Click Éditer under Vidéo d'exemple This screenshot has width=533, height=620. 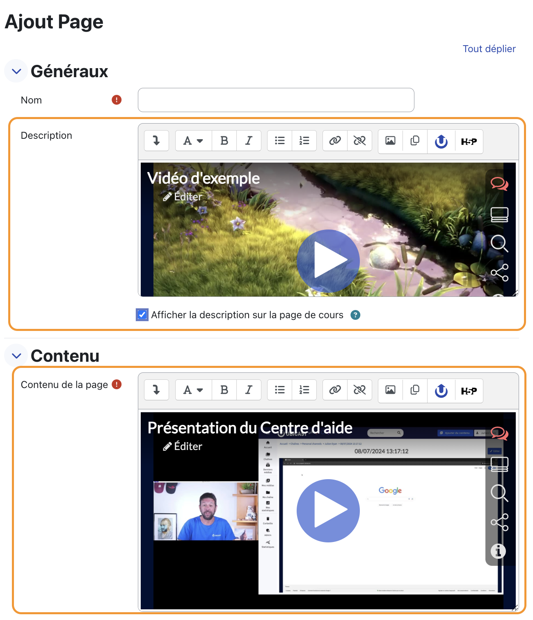pyautogui.click(x=182, y=197)
